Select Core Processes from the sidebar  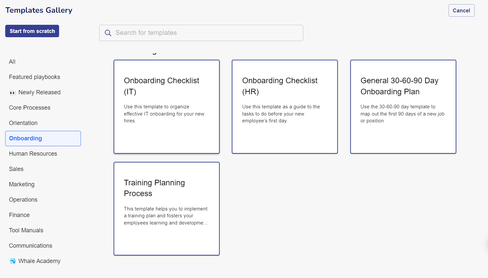tap(29, 108)
